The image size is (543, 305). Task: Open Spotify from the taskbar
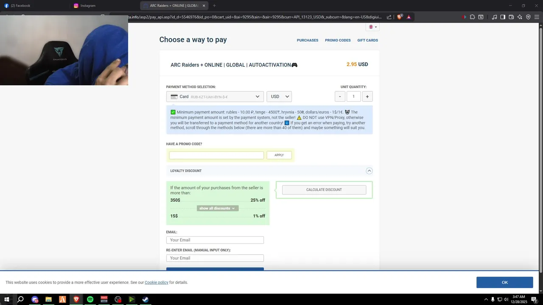90,299
